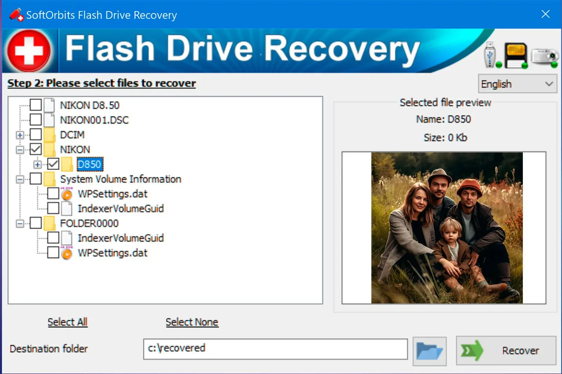
Task: Select the System Volume Information label
Action: tap(121, 179)
